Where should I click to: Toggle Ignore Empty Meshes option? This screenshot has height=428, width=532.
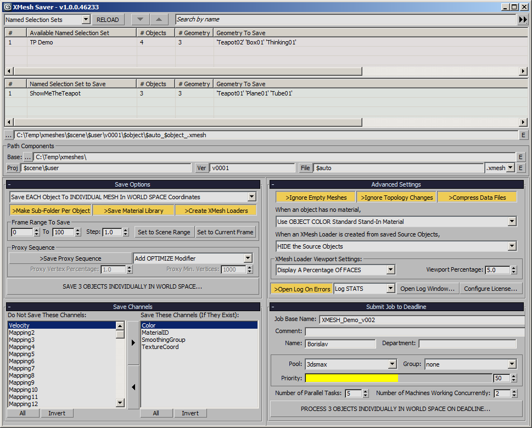click(x=315, y=197)
